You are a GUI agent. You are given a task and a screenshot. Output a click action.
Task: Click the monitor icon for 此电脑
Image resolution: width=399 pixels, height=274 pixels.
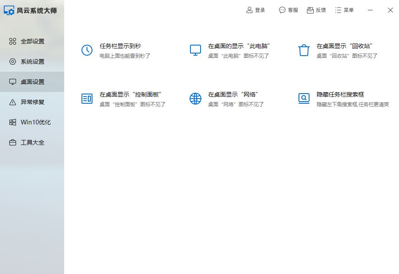195,50
